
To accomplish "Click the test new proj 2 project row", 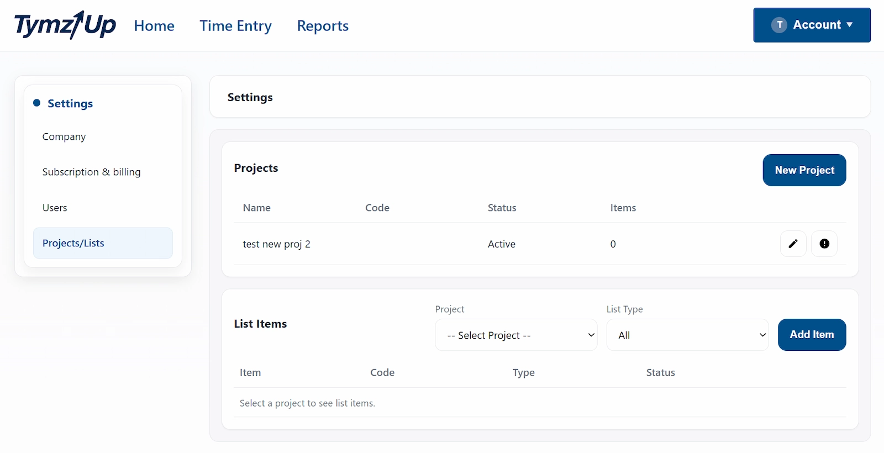I will pos(277,244).
